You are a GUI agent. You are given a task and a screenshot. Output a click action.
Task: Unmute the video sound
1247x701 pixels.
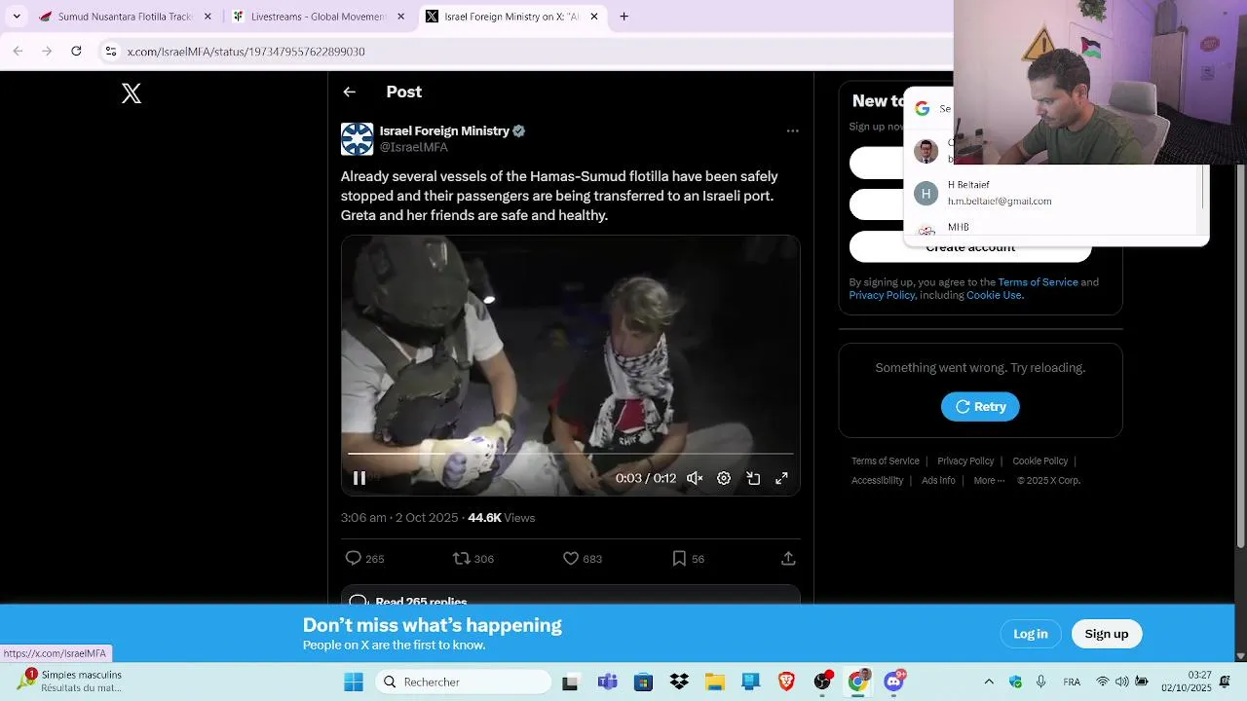pos(695,478)
